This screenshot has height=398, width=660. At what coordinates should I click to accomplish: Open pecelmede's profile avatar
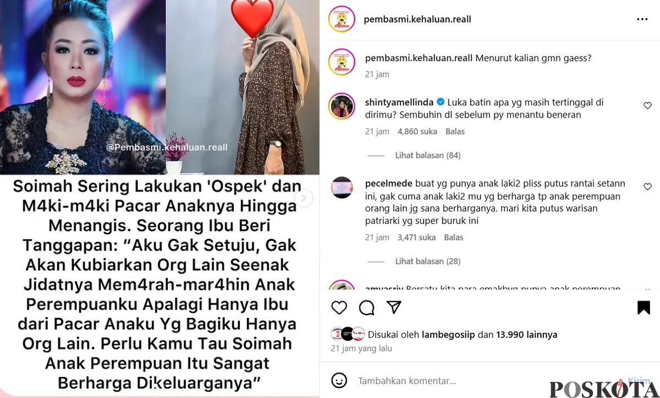[x=342, y=188]
